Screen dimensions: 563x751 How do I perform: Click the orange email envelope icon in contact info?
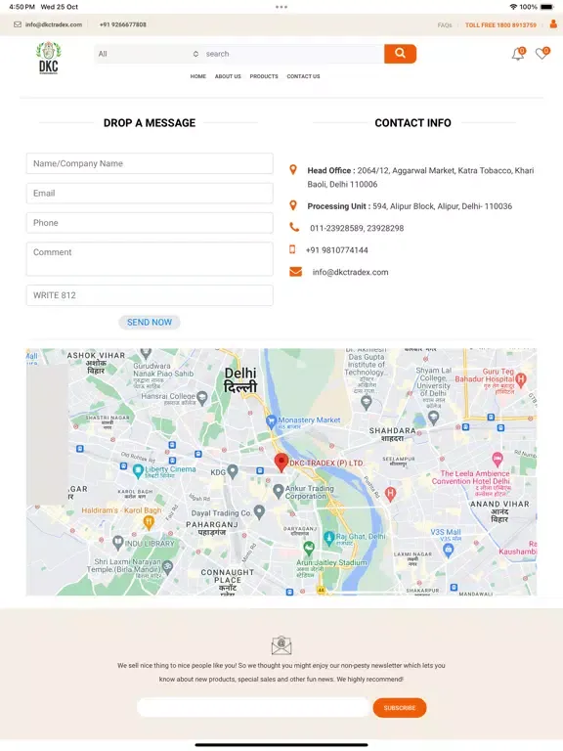point(295,272)
